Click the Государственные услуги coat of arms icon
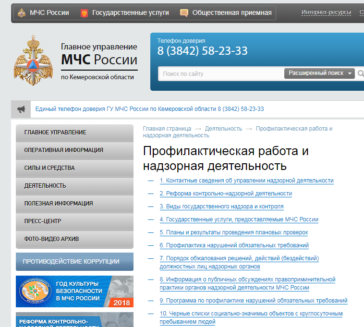Image resolution: width=364 pixels, height=327 pixels. tap(84, 13)
